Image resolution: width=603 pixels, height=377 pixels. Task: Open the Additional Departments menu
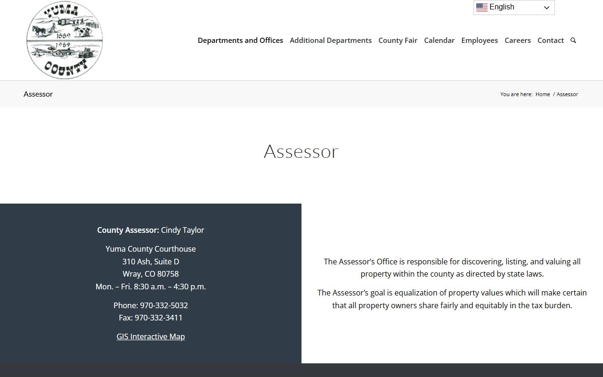click(x=331, y=41)
